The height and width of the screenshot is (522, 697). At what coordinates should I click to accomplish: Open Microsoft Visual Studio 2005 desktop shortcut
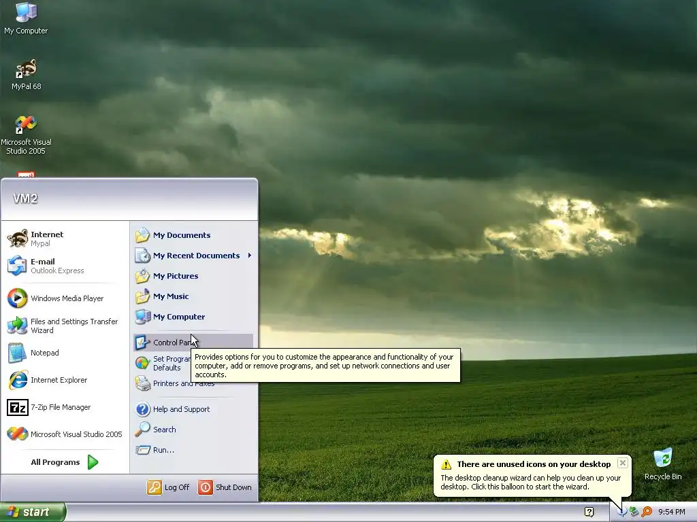pos(26,135)
